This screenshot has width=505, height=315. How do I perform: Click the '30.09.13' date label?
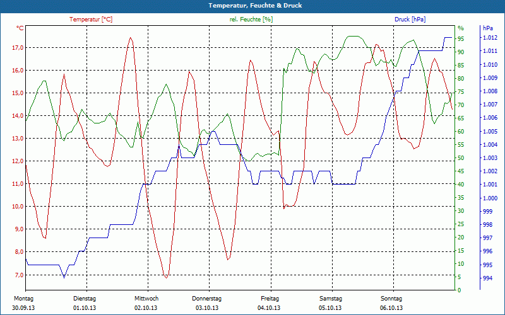tap(23, 308)
